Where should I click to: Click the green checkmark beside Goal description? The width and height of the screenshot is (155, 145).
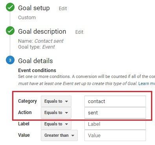(10, 31)
